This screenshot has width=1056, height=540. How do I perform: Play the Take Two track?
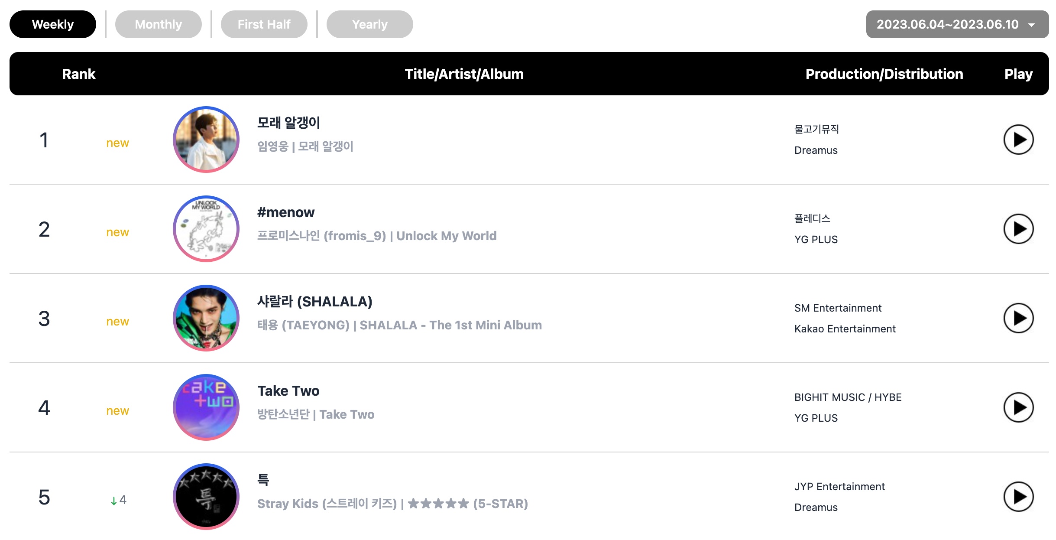click(1018, 407)
